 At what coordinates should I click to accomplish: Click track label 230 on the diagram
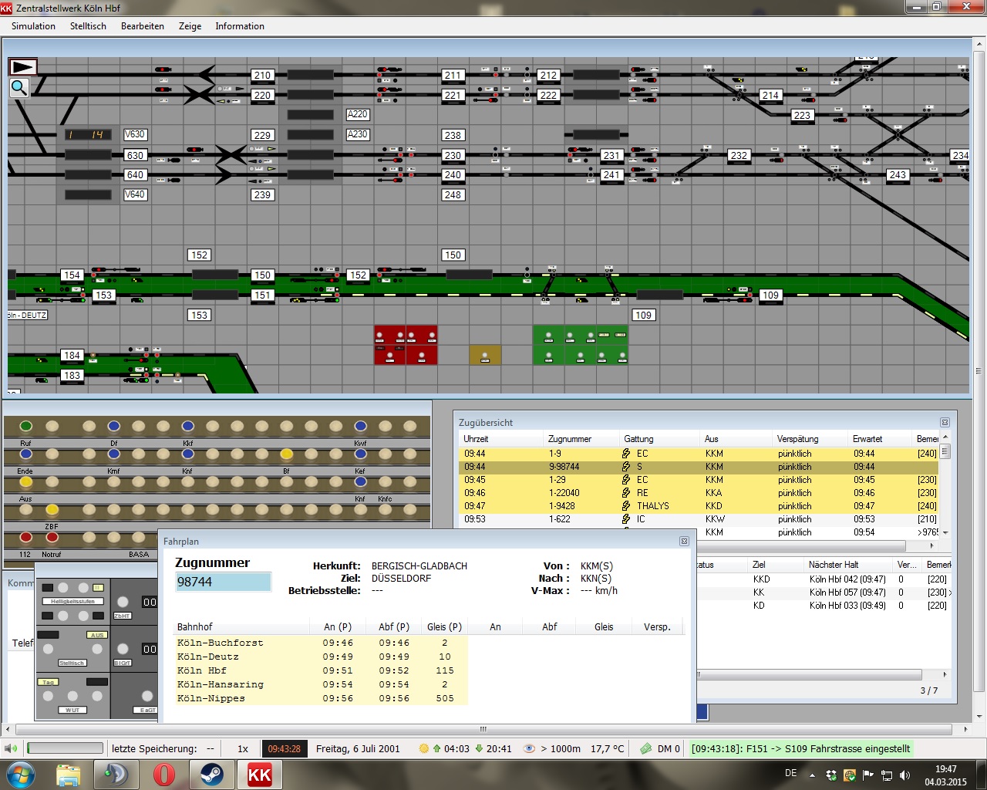tap(453, 155)
